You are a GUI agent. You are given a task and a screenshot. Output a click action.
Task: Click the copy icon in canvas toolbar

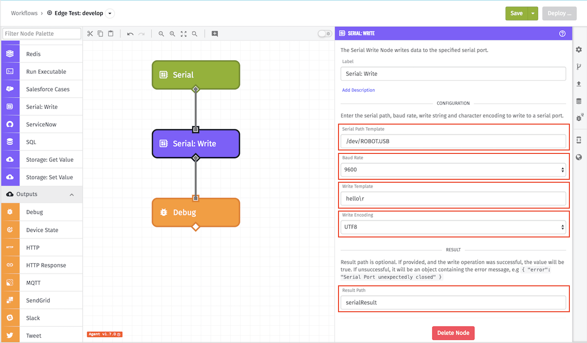coord(100,34)
